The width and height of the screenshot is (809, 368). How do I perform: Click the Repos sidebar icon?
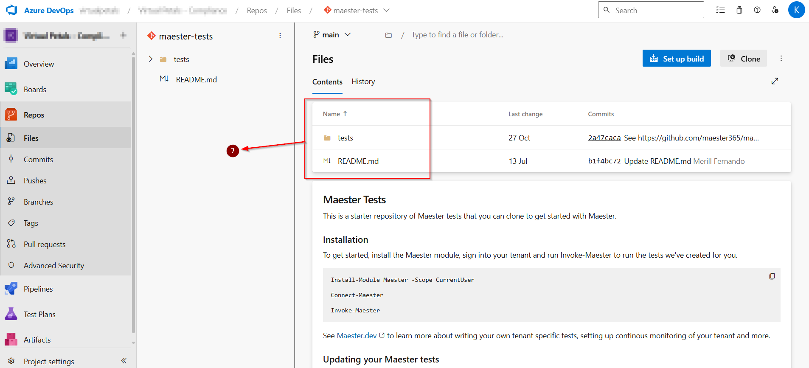[11, 115]
